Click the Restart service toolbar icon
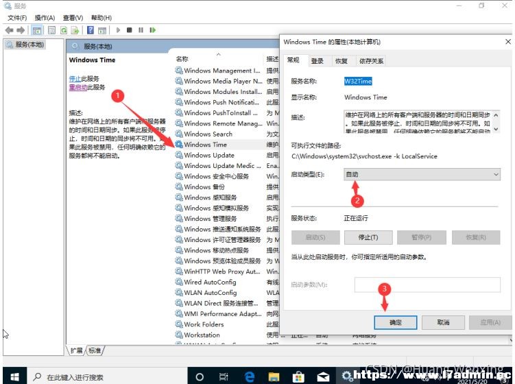 [x=153, y=30]
